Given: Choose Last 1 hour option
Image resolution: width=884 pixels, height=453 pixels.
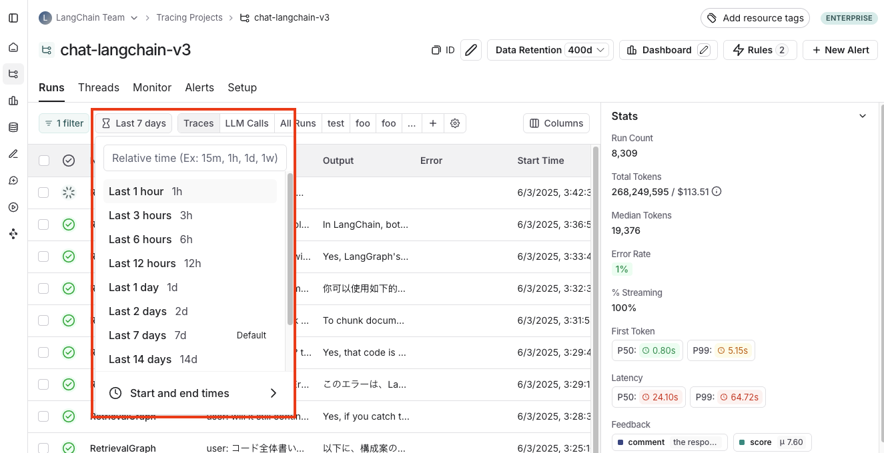Looking at the screenshot, I should [x=189, y=191].
